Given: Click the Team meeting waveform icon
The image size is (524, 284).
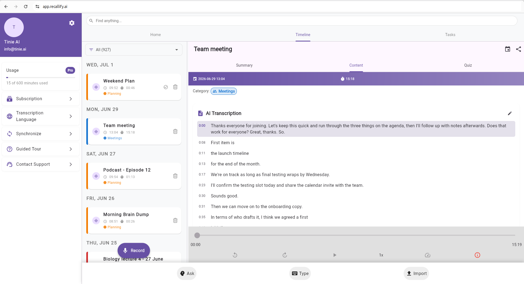Looking at the screenshot, I should pyautogui.click(x=96, y=132).
